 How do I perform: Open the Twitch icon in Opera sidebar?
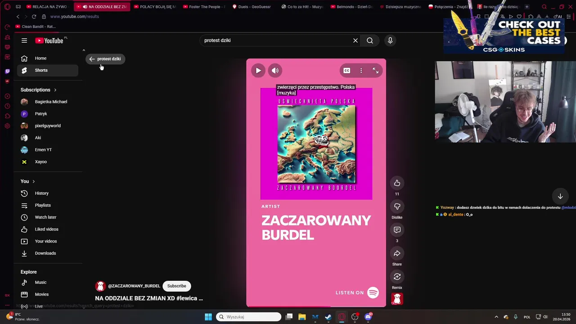pos(7,71)
